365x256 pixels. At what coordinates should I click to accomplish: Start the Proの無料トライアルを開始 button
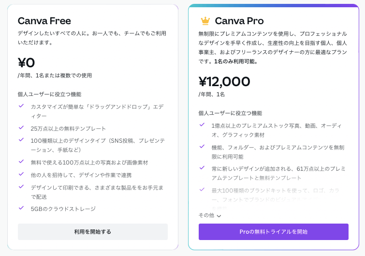coord(273,232)
